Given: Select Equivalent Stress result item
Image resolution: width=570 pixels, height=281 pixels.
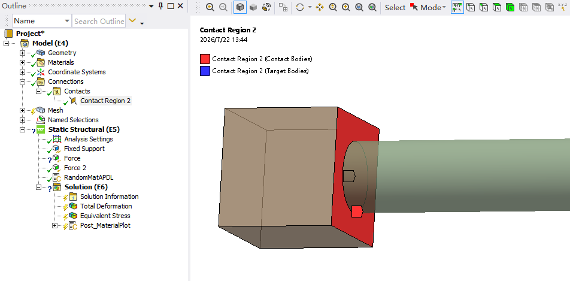Looking at the screenshot, I should 105,216.
